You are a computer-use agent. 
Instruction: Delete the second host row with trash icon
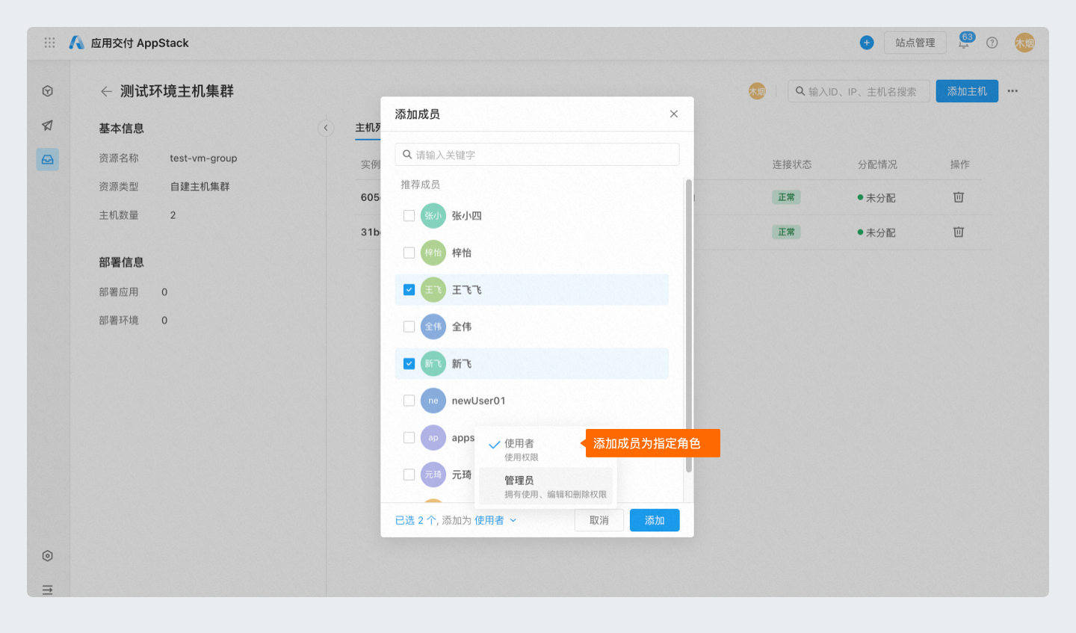(x=959, y=232)
